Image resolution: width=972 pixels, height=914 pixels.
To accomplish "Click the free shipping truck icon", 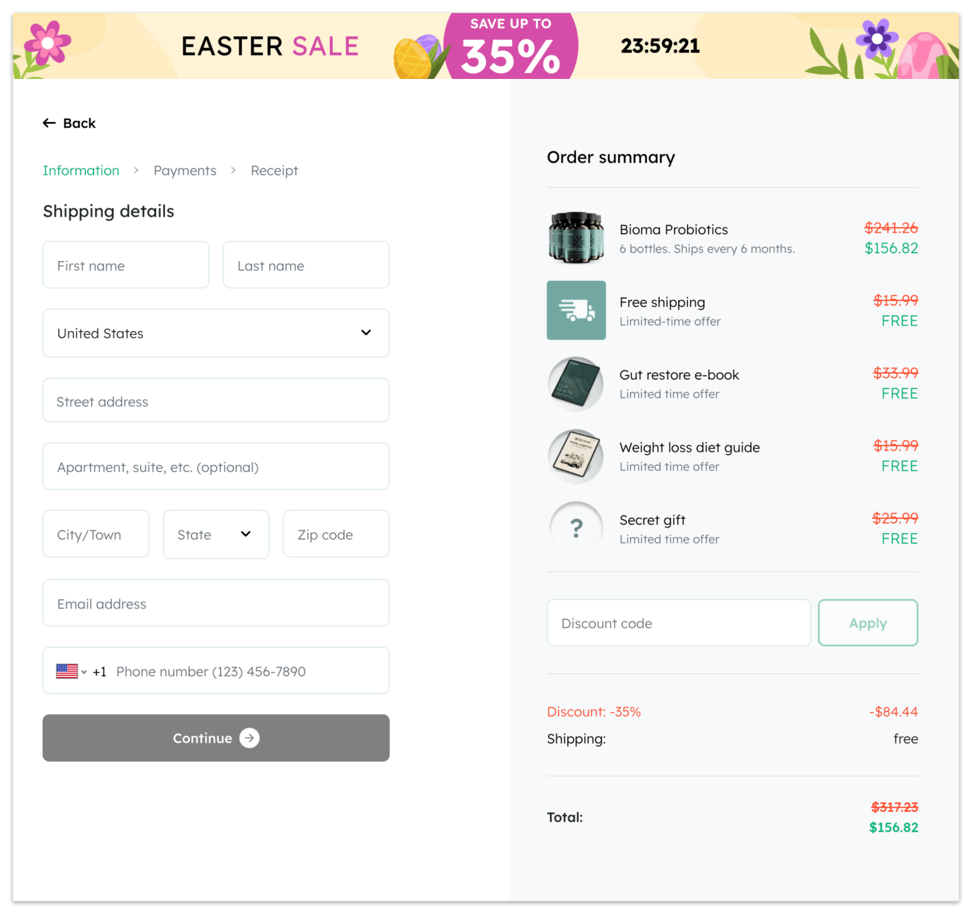I will pos(576,310).
